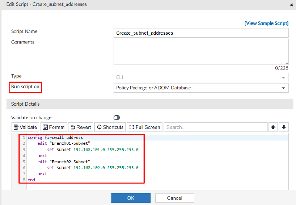The width and height of the screenshot is (296, 205).
Task: Click the Validate toolbar button
Action: (x=25, y=127)
